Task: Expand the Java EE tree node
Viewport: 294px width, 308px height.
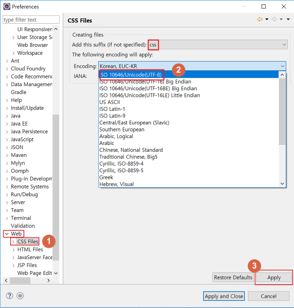Action: [7, 124]
